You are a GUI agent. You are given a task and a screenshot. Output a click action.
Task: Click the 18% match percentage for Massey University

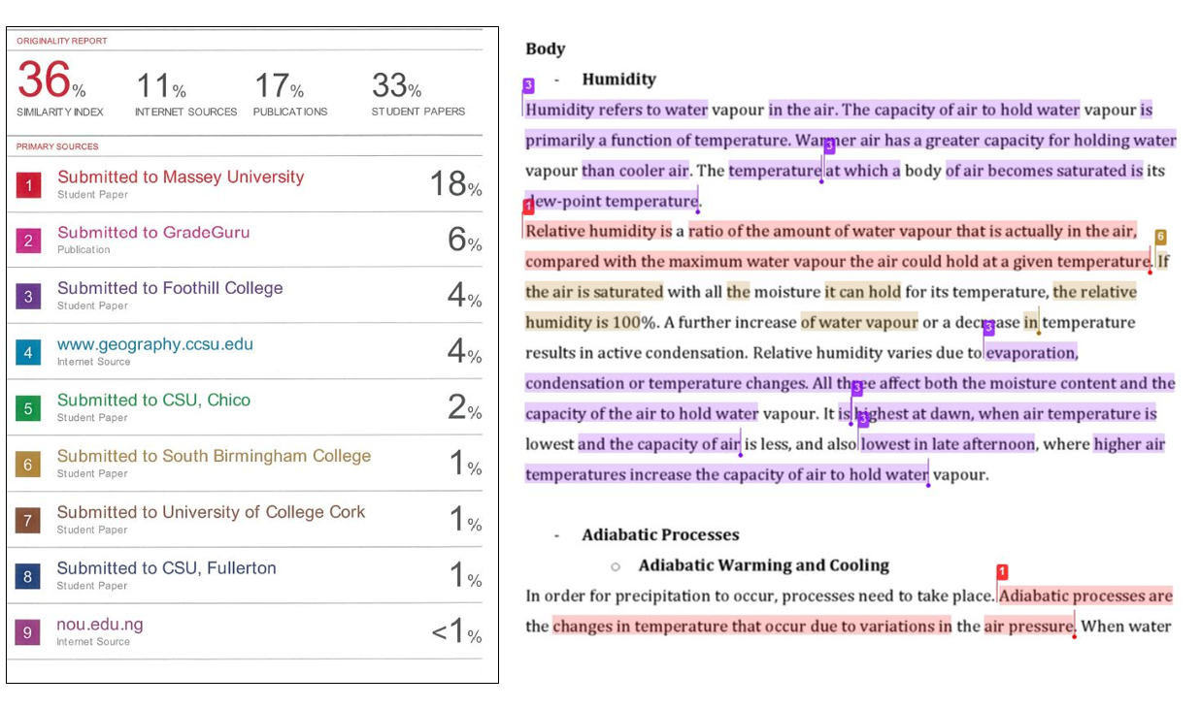tap(455, 183)
